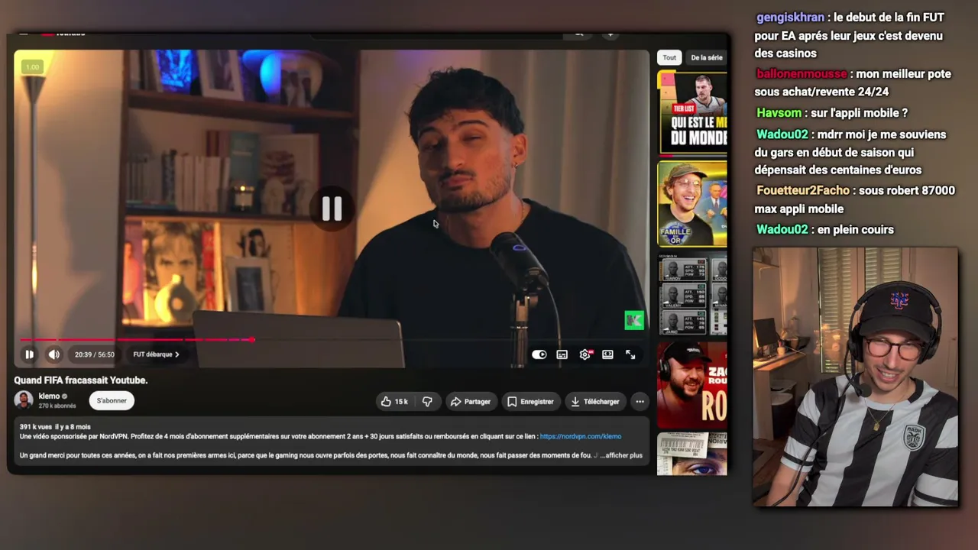
Task: Expand the FUT débarque chapter list
Action: click(x=156, y=354)
